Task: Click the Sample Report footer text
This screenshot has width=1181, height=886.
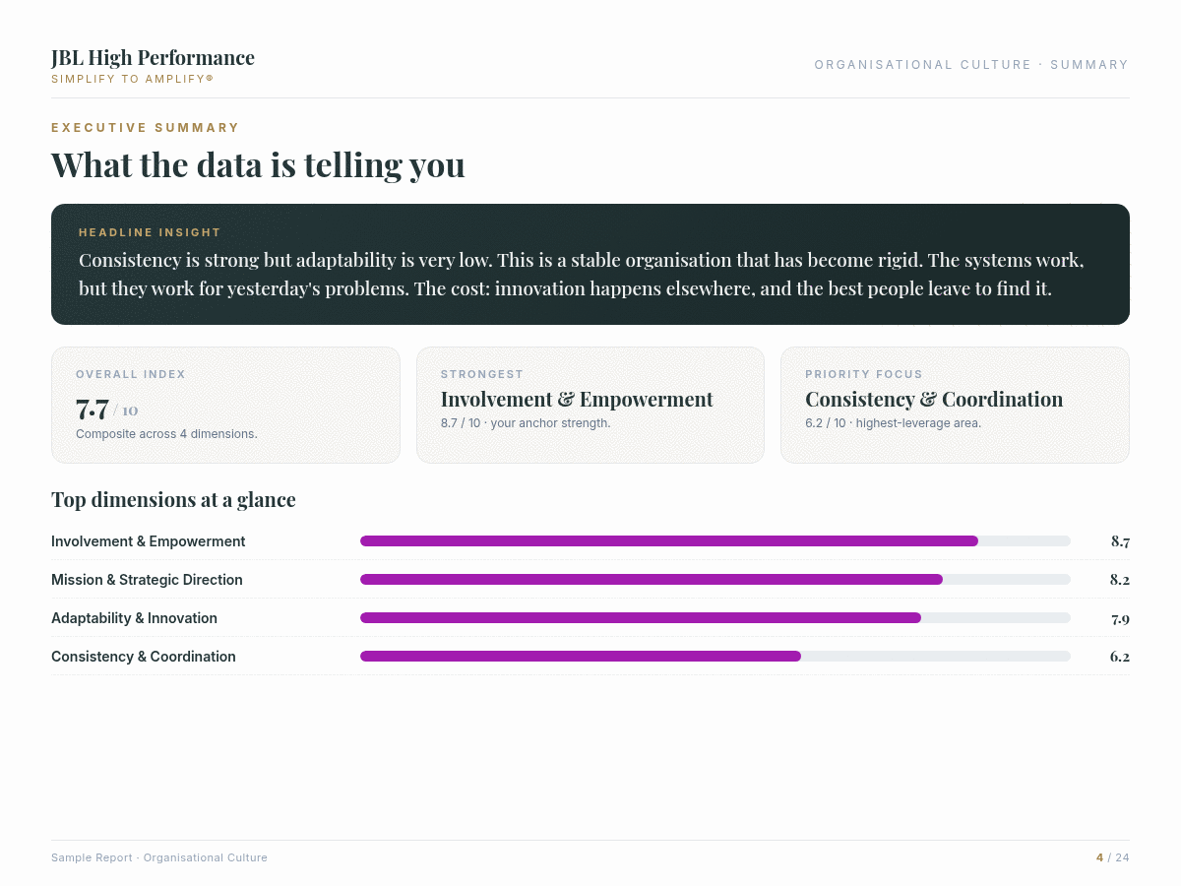Action: (x=159, y=857)
